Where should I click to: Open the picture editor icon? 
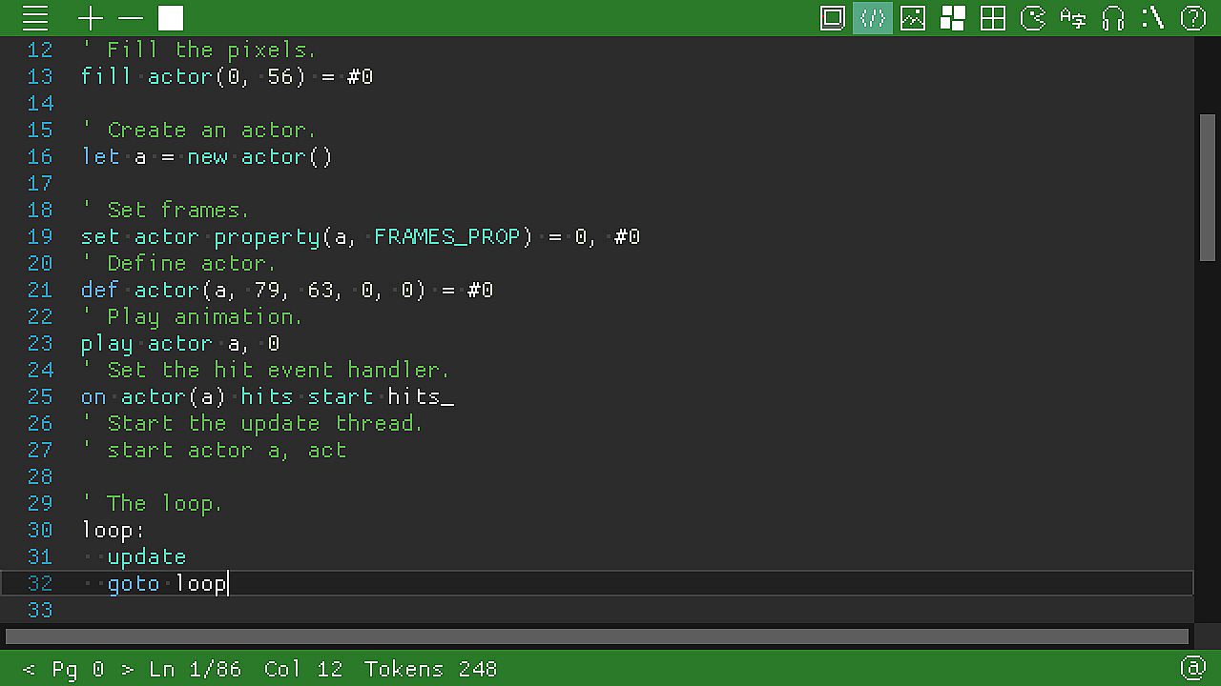tap(913, 18)
